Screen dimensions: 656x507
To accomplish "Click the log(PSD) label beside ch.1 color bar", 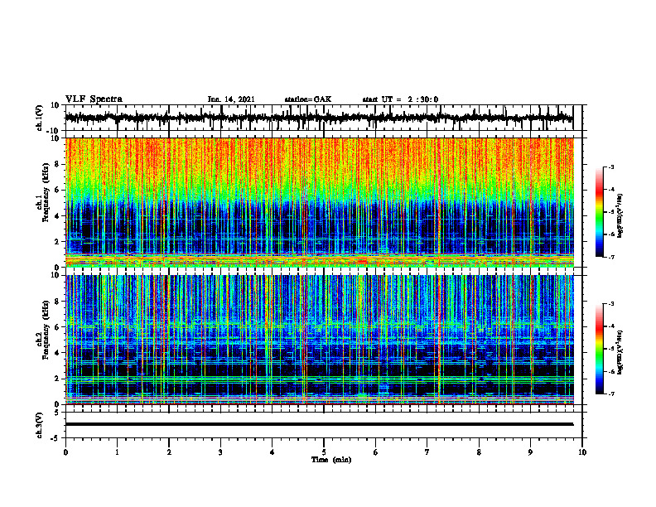I will [x=620, y=216].
